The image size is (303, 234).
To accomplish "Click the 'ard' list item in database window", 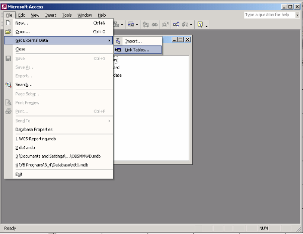I will [x=117, y=68].
